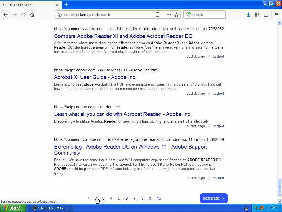Select CollabNet SearXNG taskbar button
The width and height of the screenshot is (282, 212).
51,208
